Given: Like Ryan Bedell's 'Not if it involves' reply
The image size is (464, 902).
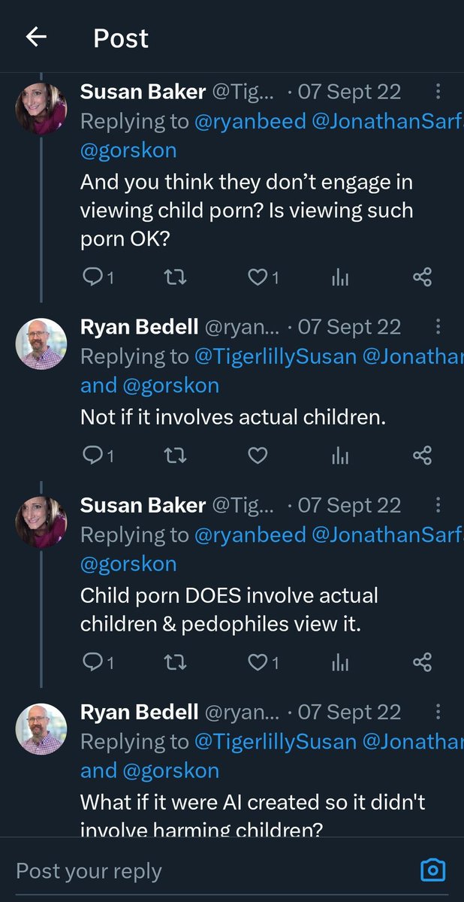Looking at the screenshot, I should click(258, 455).
